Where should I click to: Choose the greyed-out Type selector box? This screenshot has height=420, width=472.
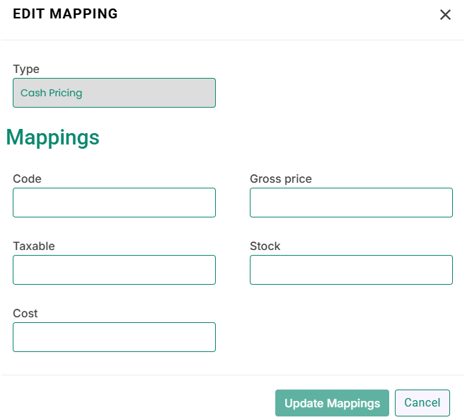114,93
